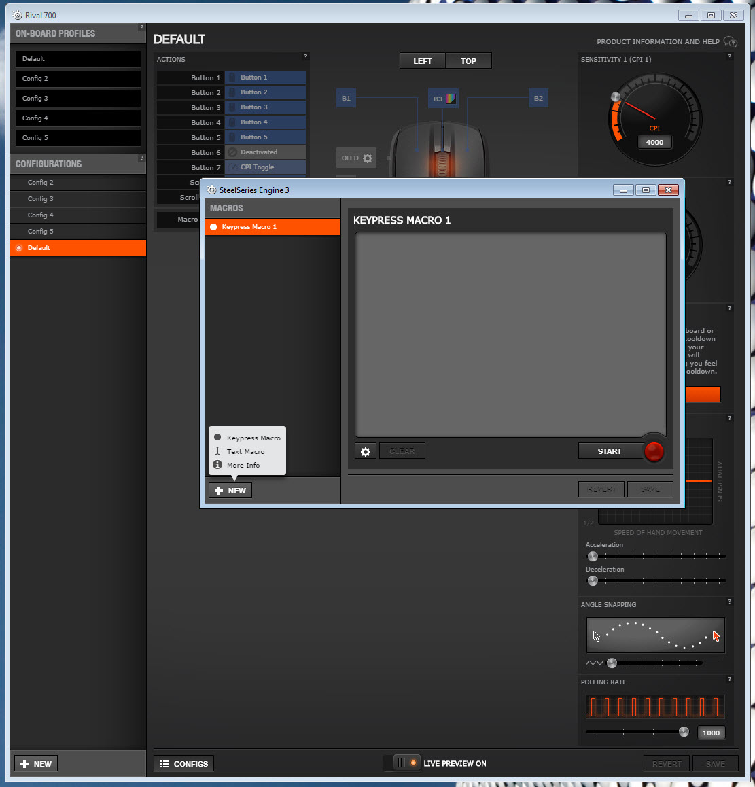The image size is (755, 787).
Task: Open Button 1 action dropdown
Action: 265,77
